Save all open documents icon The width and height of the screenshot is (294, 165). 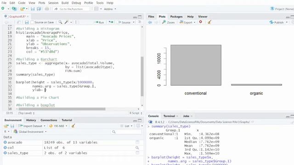(39, 9)
